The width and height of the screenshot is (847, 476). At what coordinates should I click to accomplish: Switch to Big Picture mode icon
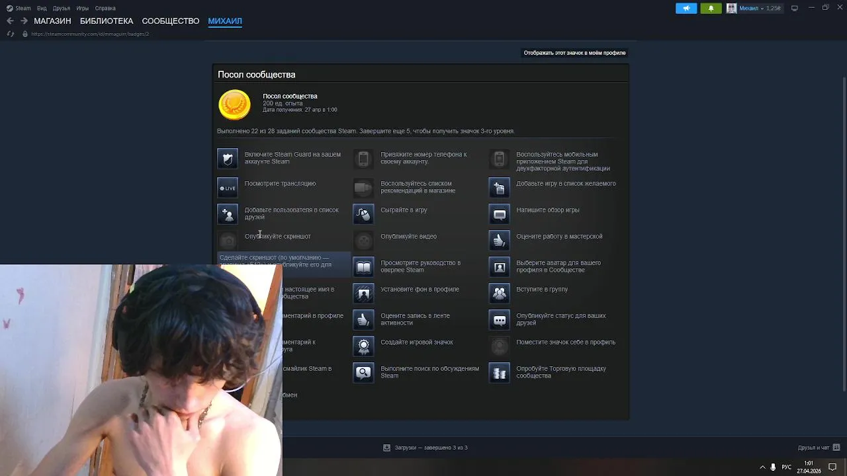click(795, 8)
